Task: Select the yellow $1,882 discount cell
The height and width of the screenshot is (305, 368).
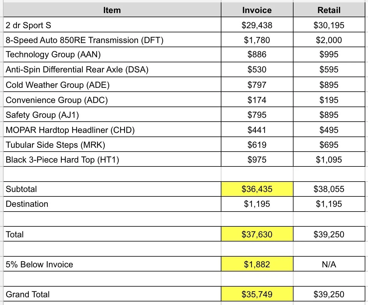Action: coord(257,264)
